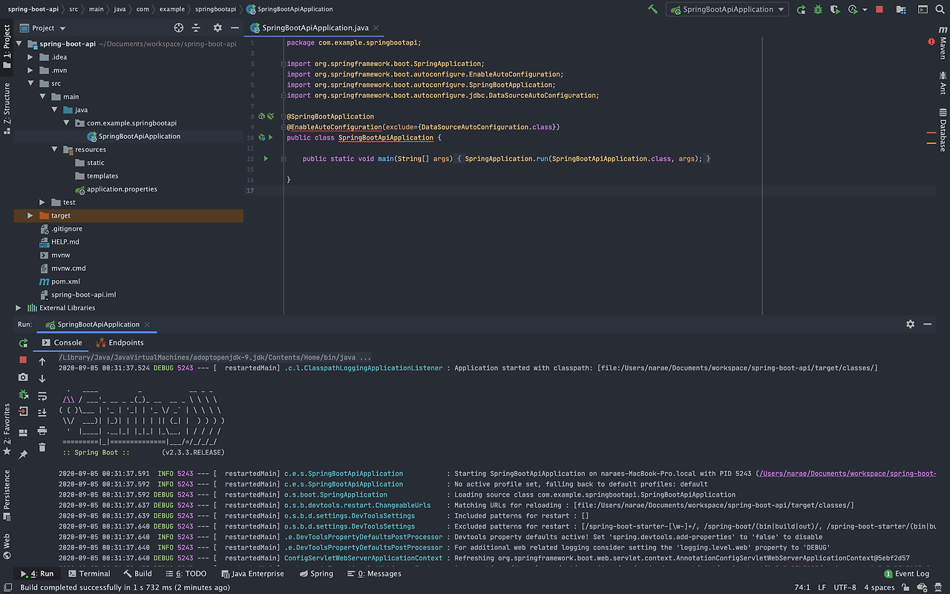Screen dimensions: 950x594
Task: Open Search Everywhere magnifier icon
Action: coord(940,10)
